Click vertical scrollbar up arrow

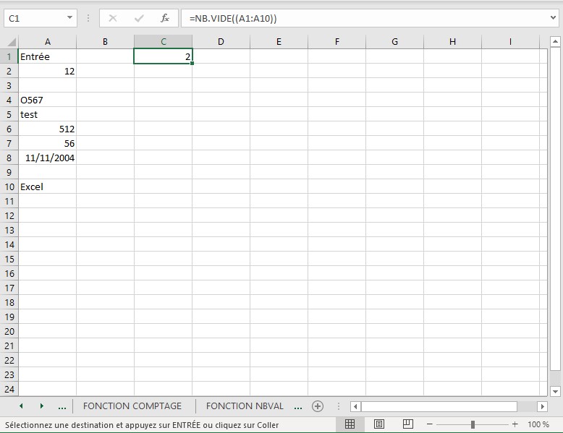tap(555, 42)
